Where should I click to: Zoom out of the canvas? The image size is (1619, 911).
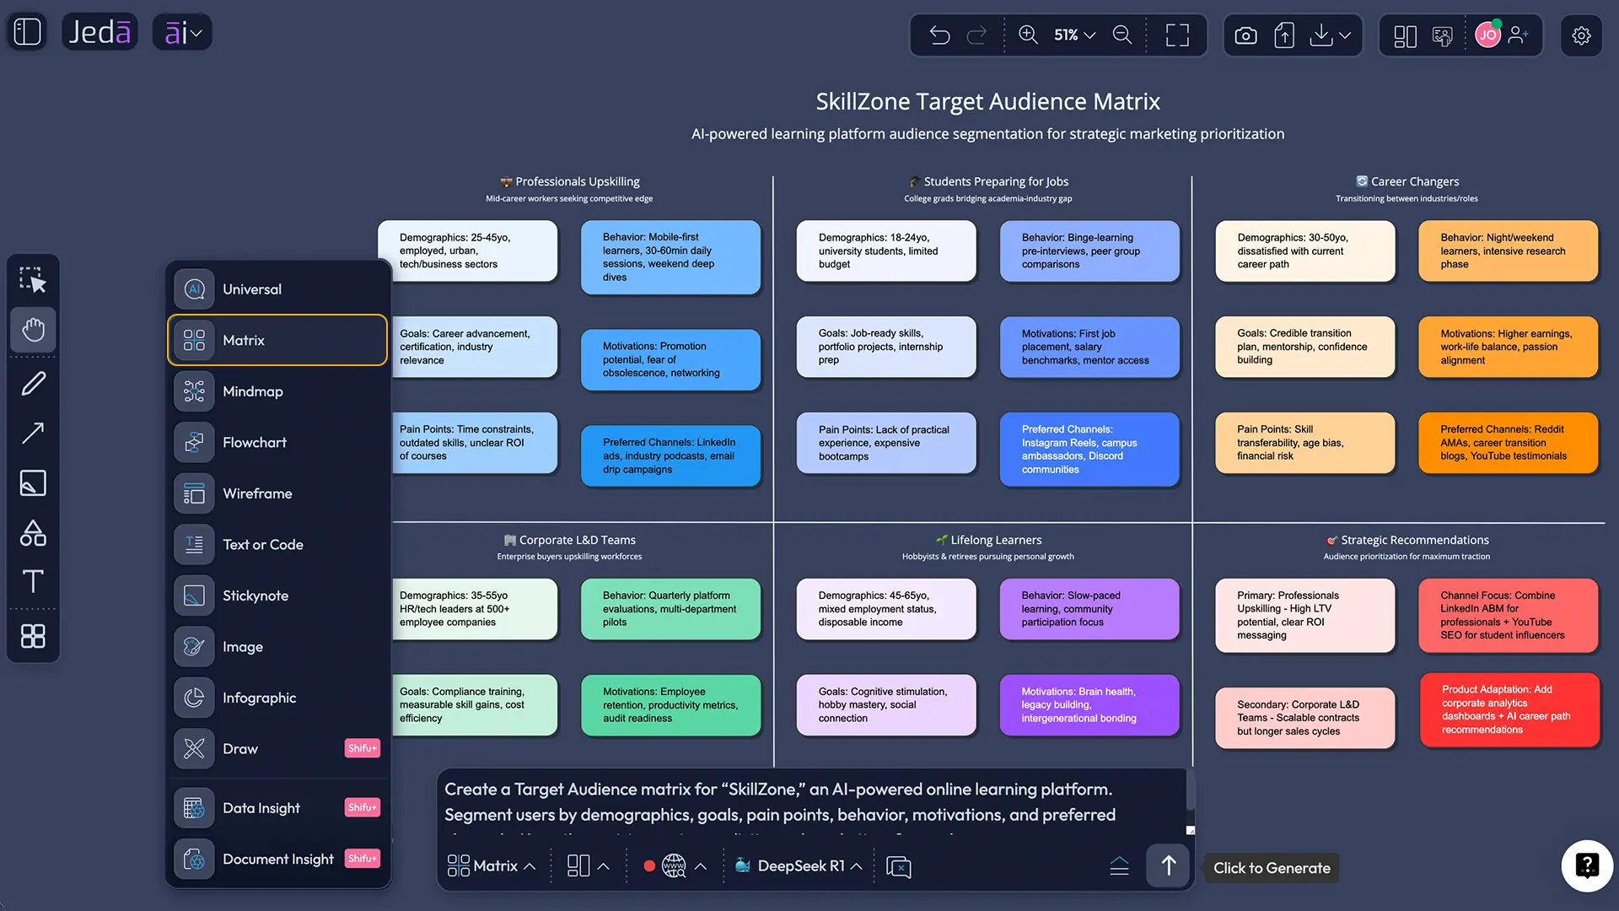(1122, 35)
